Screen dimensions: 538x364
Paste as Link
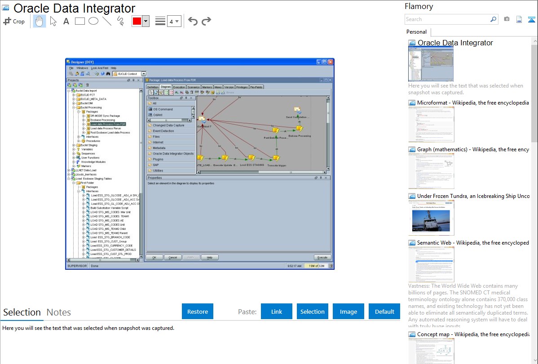(x=277, y=311)
